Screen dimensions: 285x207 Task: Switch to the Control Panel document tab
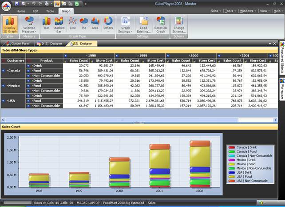(18, 44)
